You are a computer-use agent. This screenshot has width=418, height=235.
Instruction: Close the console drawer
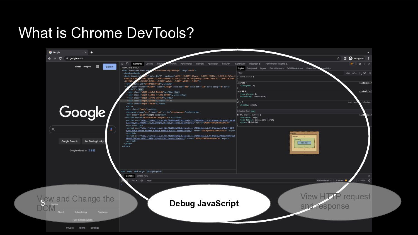point(369,176)
